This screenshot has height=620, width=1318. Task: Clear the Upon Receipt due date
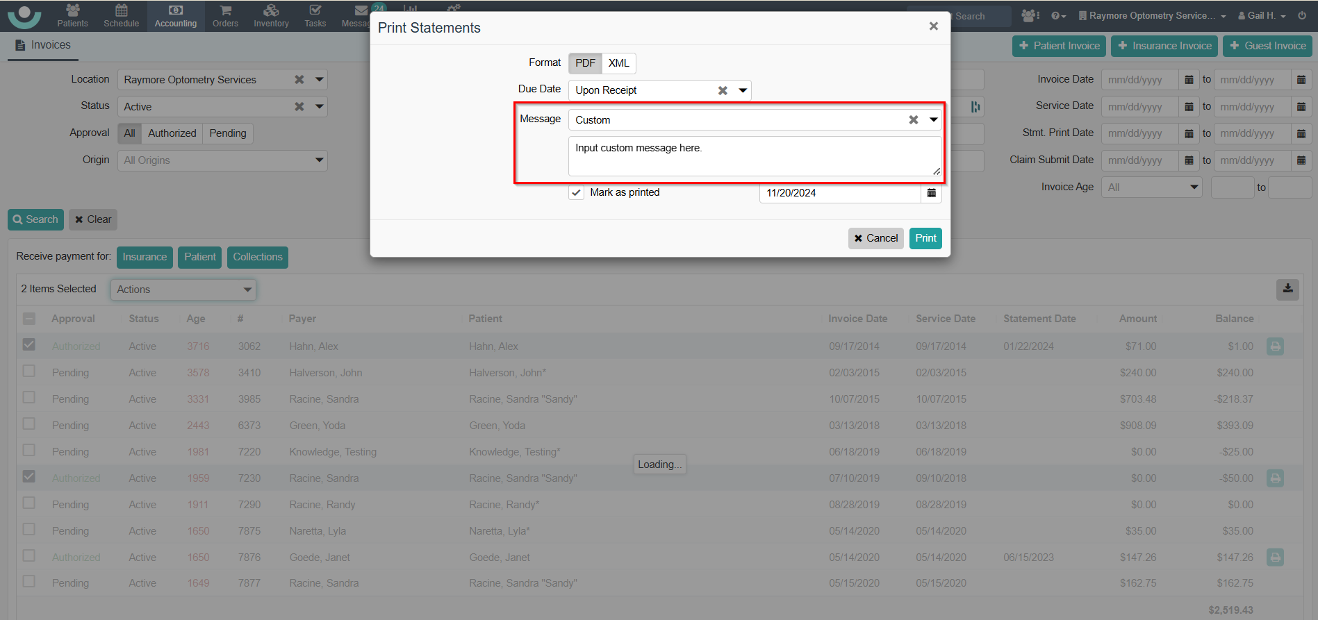click(x=723, y=90)
